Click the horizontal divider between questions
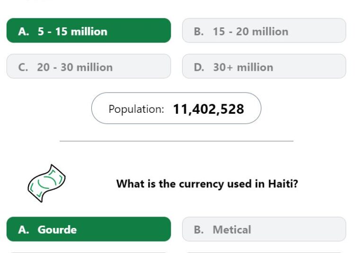This screenshot has width=355, height=253. (177, 141)
